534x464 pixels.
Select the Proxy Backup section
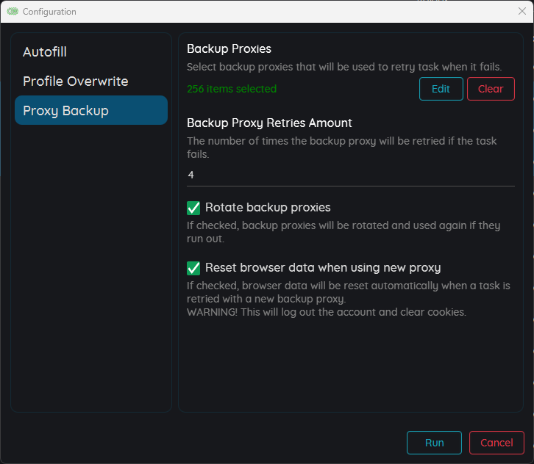pyautogui.click(x=91, y=110)
